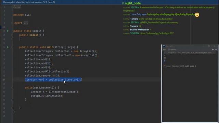Collapse the while loop fold marker

(x=12, y=88)
